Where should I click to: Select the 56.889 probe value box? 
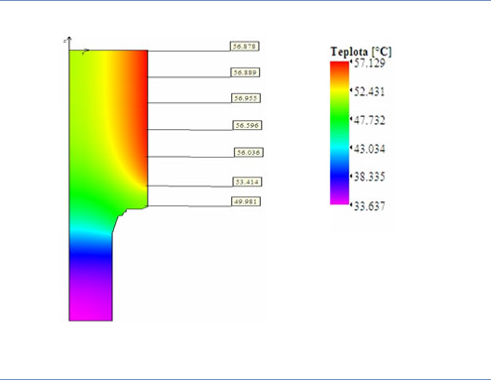coord(245,72)
